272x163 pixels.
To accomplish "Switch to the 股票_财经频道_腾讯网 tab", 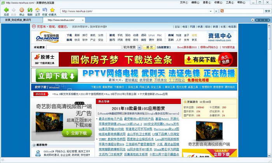I will pos(21,20).
